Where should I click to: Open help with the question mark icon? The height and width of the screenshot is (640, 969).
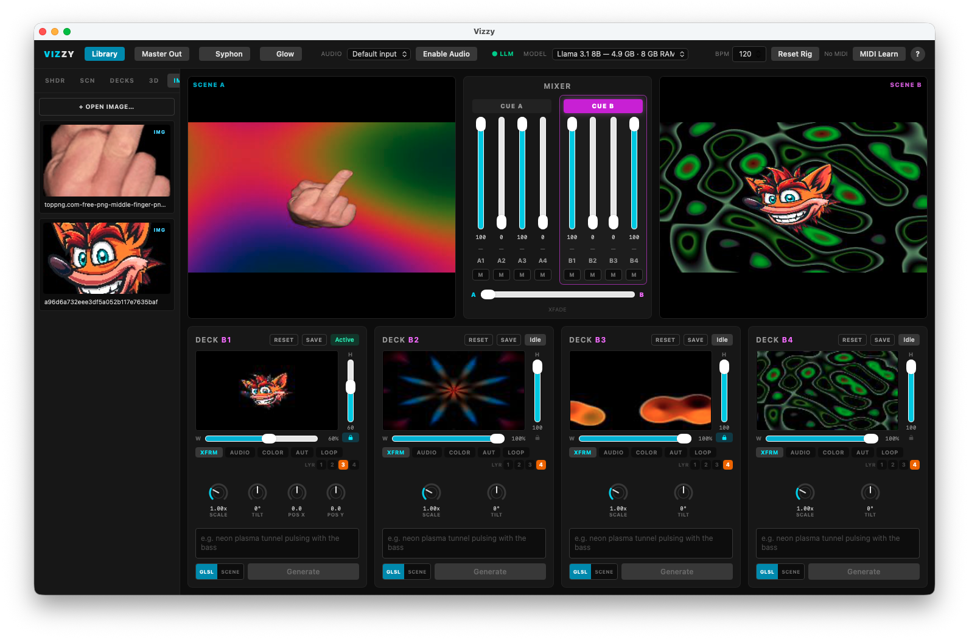(x=918, y=54)
